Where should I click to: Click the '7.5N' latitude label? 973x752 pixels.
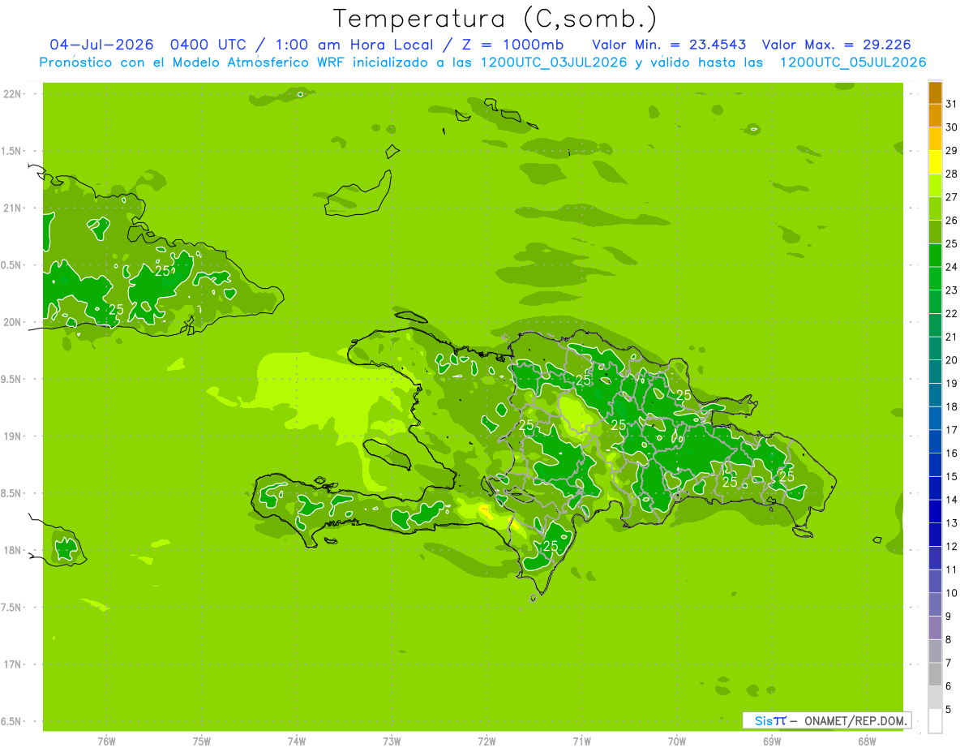[x=12, y=608]
